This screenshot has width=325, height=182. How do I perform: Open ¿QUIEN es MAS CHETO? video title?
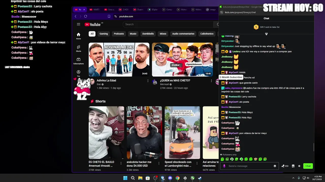[175, 80]
